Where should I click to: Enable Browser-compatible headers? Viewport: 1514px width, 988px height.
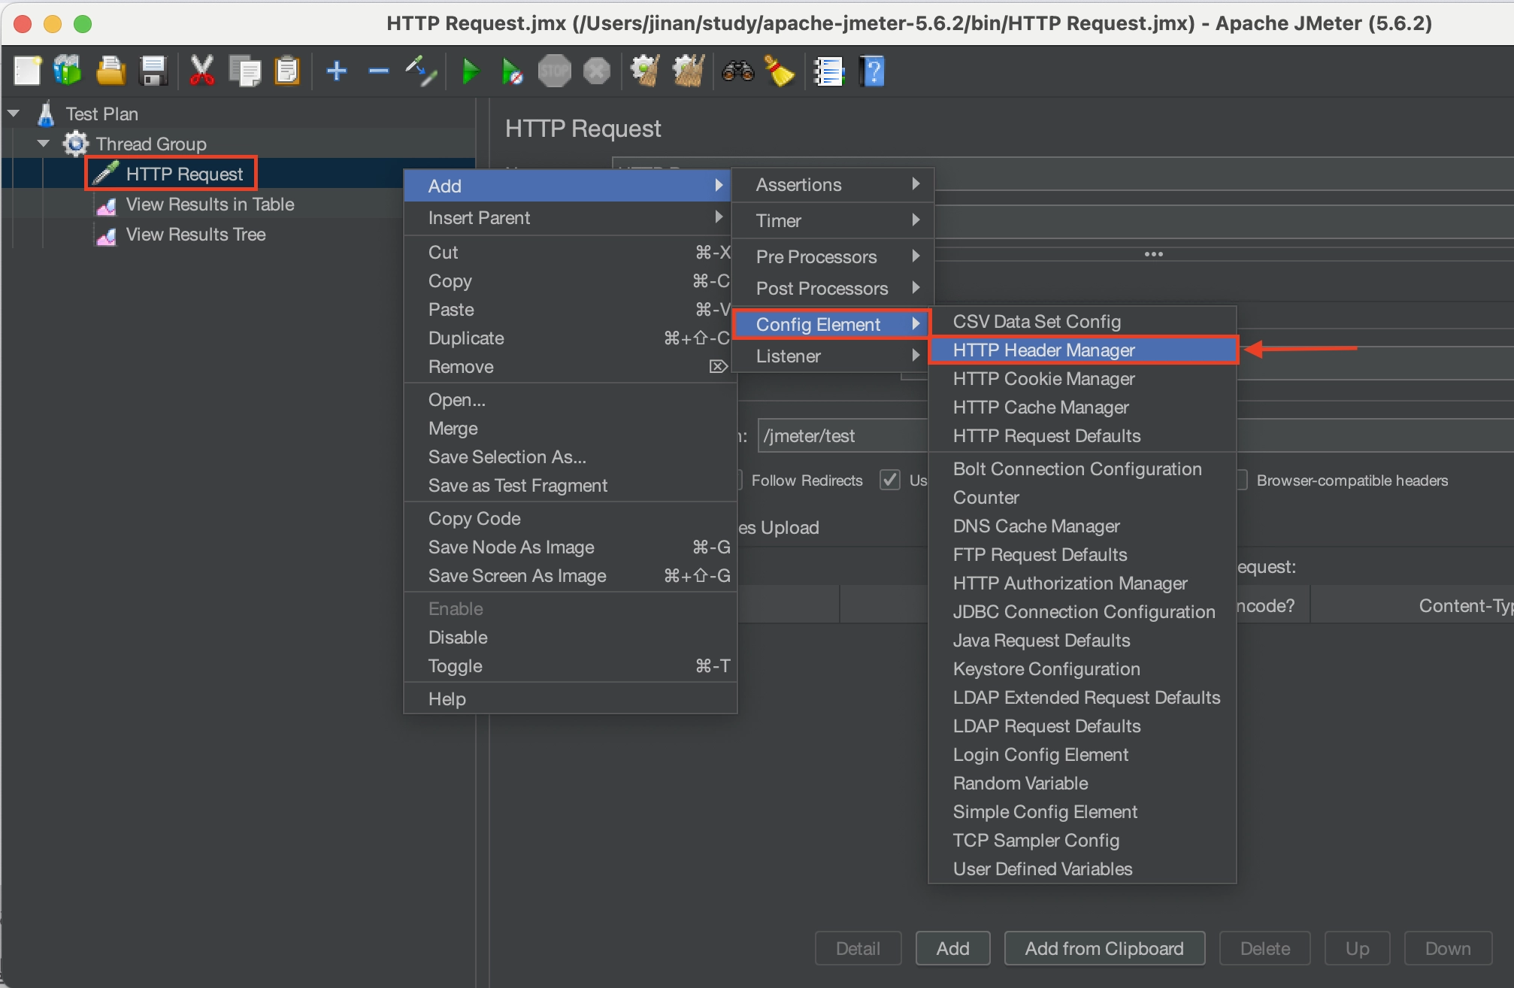(1240, 480)
